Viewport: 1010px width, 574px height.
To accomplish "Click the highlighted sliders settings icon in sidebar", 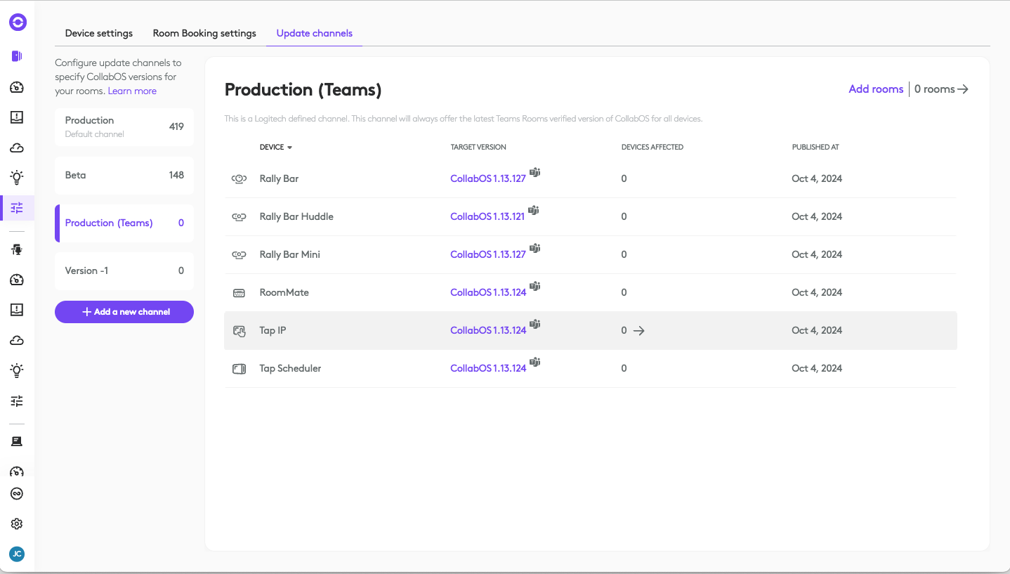I will point(17,208).
